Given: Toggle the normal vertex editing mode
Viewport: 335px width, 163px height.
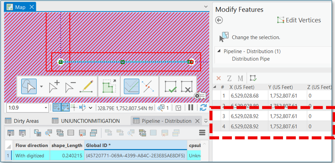Looking at the screenshot, I should coord(132,87).
